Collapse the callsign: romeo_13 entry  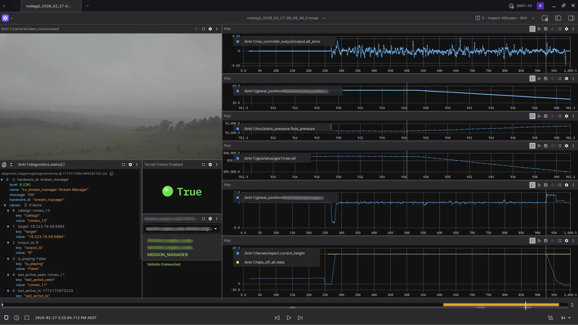tap(8, 211)
